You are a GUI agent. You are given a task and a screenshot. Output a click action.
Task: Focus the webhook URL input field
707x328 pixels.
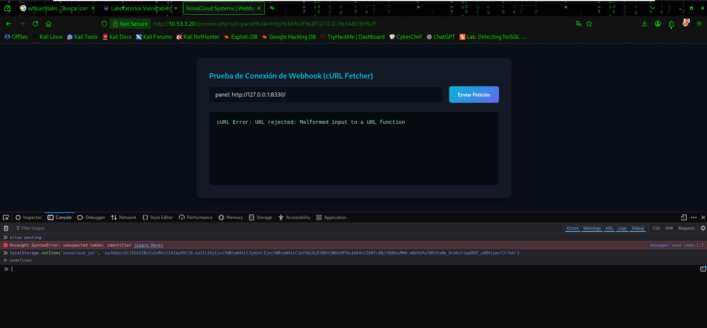coord(326,95)
